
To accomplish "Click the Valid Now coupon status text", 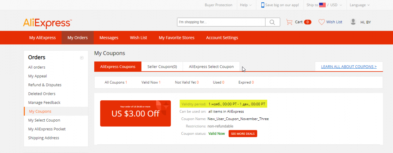I will point(216,134).
